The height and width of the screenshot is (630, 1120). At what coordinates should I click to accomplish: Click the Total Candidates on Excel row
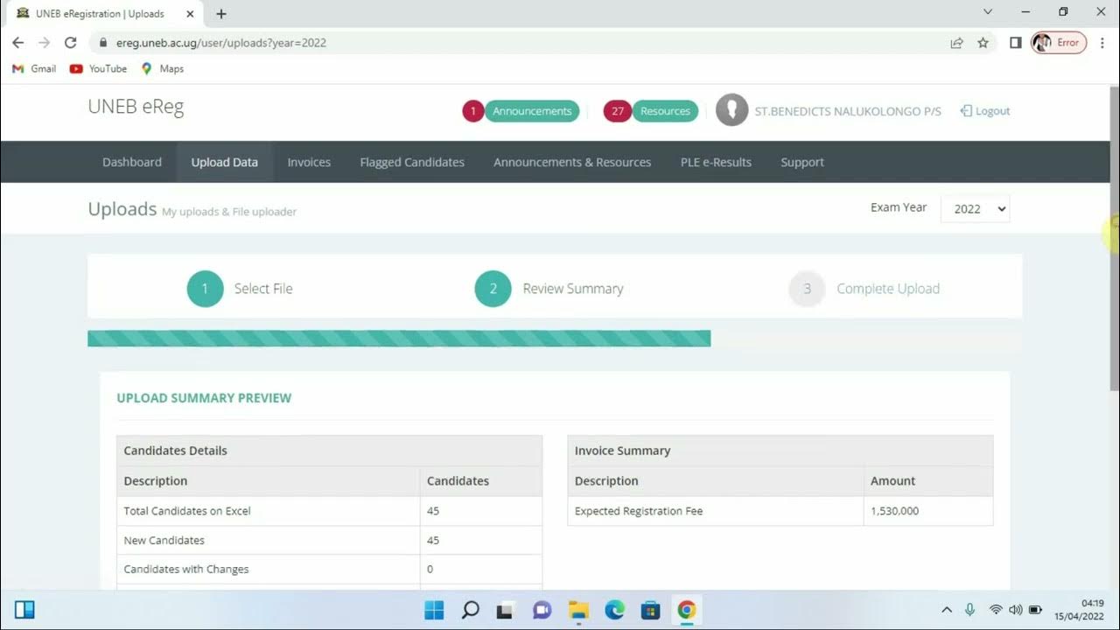329,511
